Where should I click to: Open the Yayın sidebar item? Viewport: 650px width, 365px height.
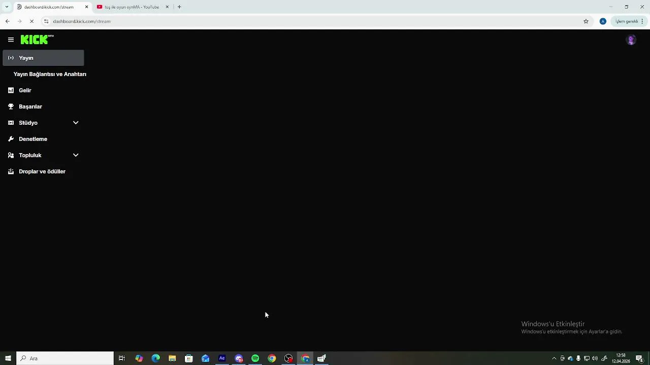click(43, 58)
